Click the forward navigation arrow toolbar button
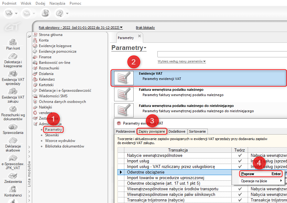The image size is (287, 203). point(27,13)
